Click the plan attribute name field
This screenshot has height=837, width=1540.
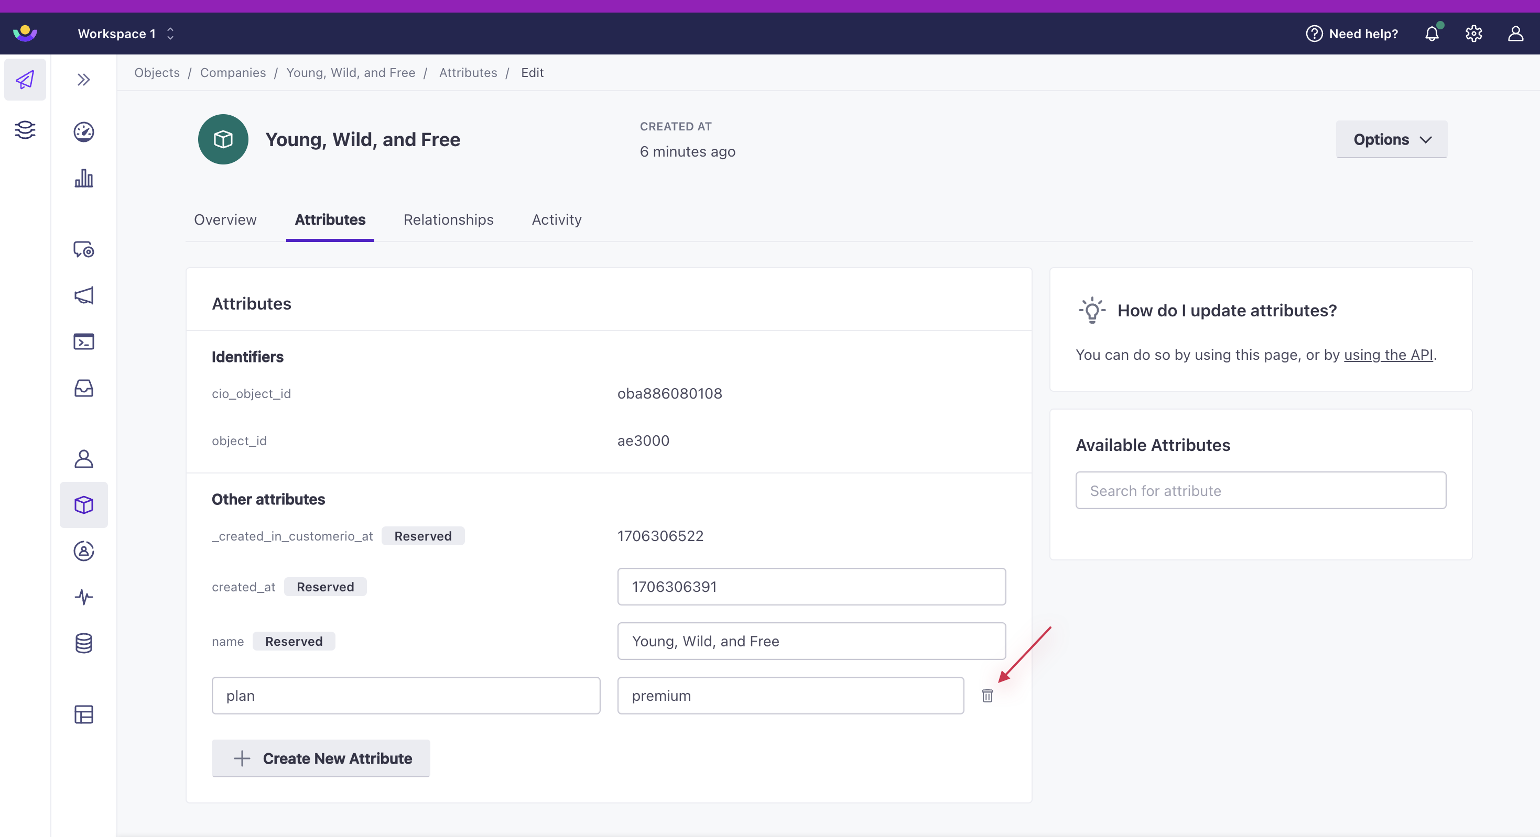406,696
